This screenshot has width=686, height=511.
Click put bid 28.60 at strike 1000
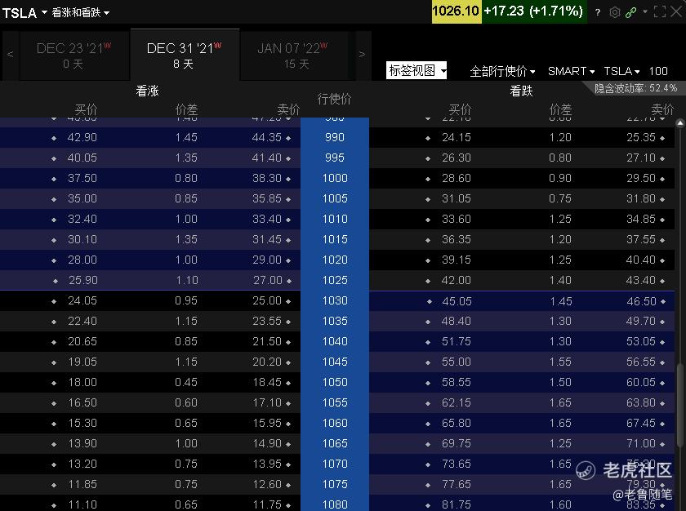click(x=457, y=178)
